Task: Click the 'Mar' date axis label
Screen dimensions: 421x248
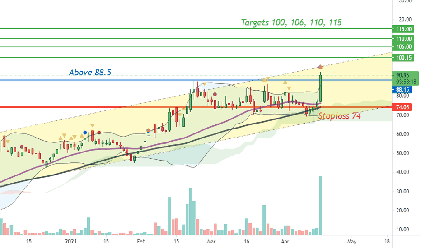Action: click(x=211, y=242)
